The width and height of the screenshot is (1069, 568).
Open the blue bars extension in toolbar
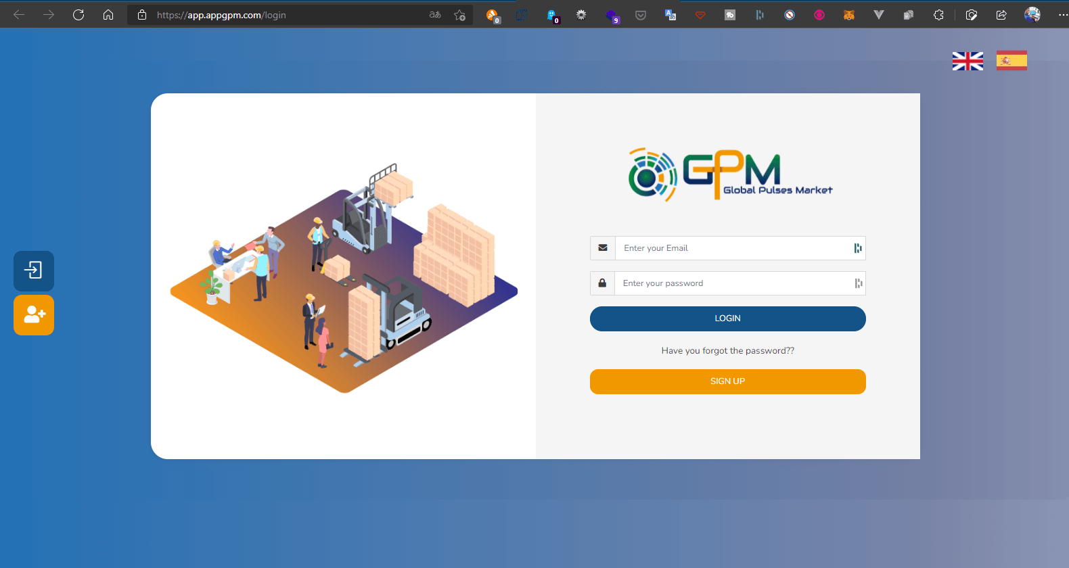pos(760,15)
